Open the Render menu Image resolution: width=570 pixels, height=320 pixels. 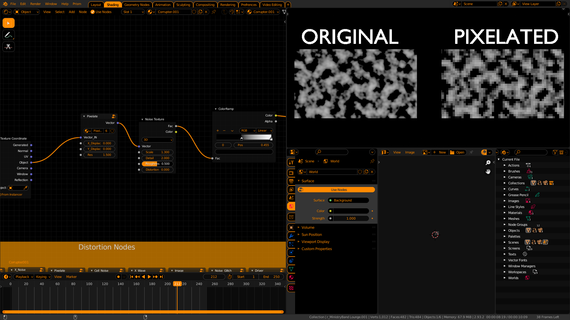pyautogui.click(x=35, y=4)
